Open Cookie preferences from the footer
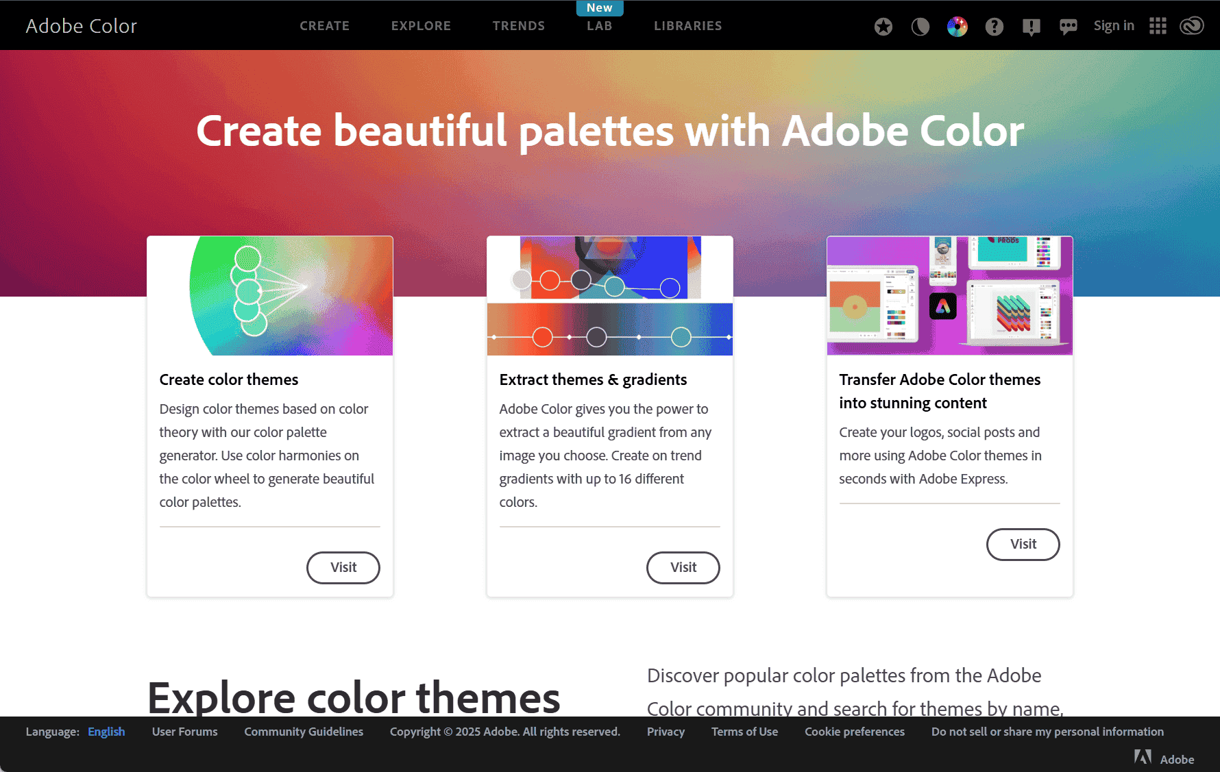Screen dimensions: 1220x772 pyautogui.click(x=854, y=732)
